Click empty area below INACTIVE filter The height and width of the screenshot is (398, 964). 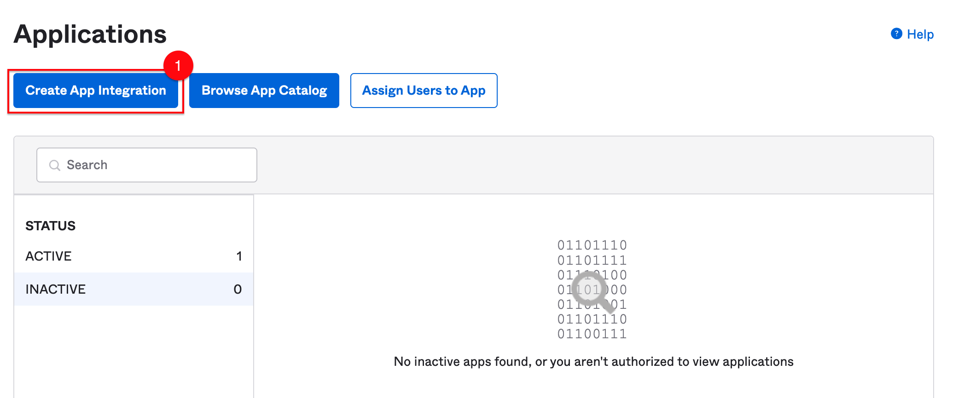[134, 352]
